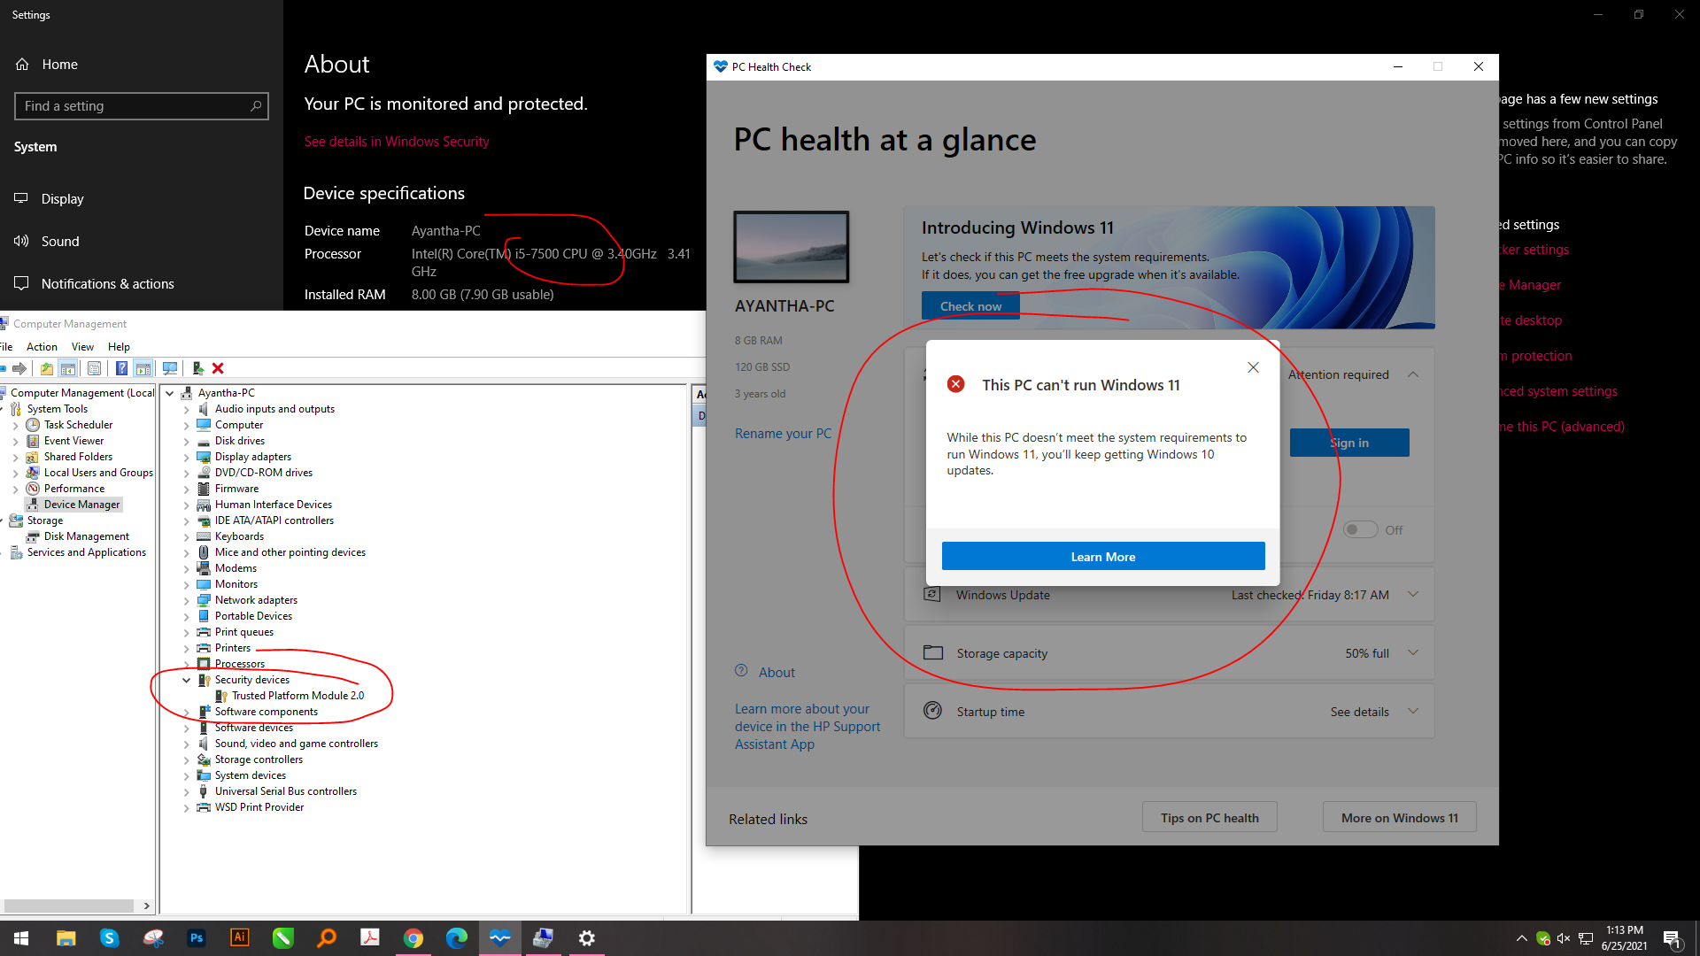Expand the Audio inputs and outputs node

pyautogui.click(x=187, y=409)
